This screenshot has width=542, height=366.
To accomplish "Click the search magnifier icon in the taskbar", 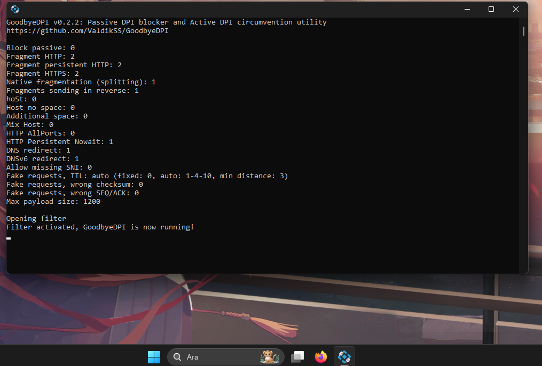I will coord(177,357).
